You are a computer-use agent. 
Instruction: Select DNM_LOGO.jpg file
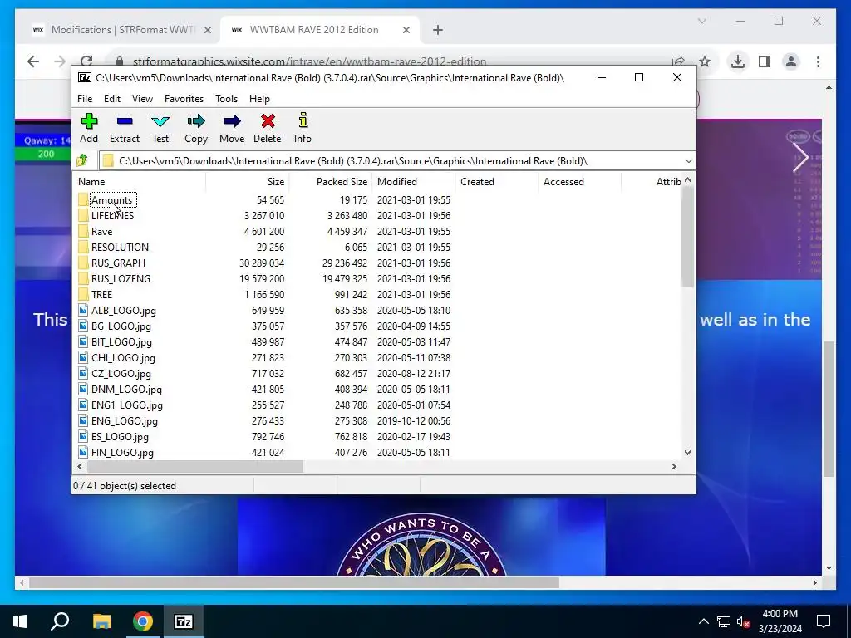pos(126,389)
